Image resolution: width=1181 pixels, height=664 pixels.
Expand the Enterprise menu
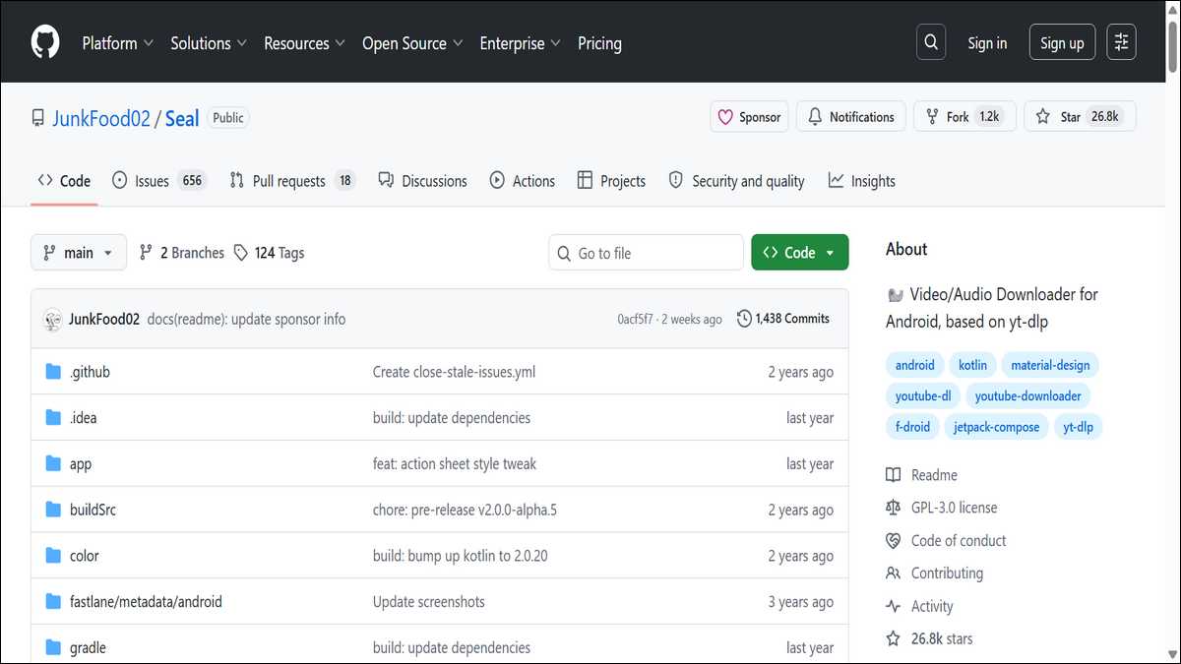(520, 43)
